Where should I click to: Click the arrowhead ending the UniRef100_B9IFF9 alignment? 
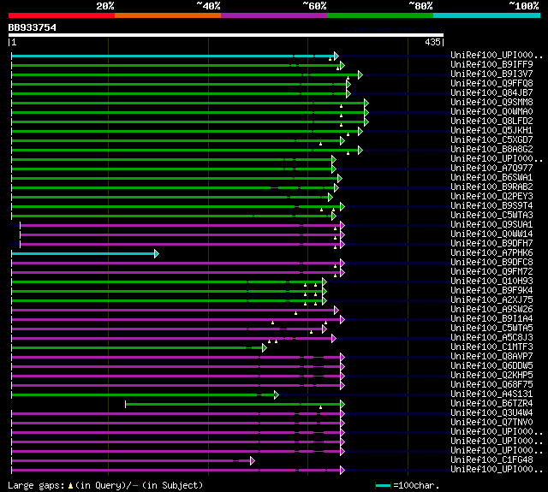point(342,65)
